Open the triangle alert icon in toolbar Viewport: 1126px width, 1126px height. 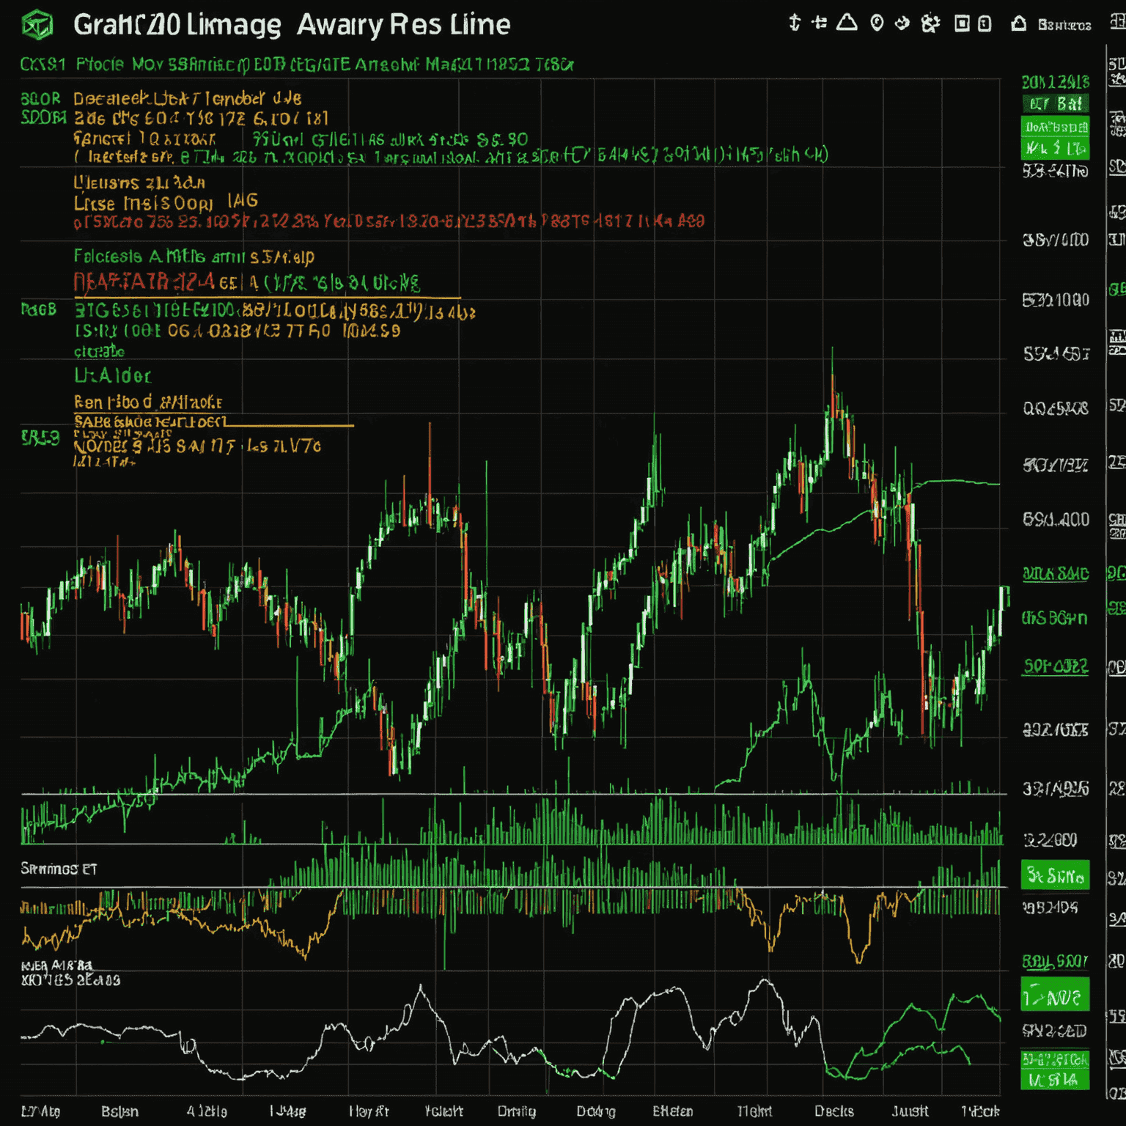pos(847,22)
